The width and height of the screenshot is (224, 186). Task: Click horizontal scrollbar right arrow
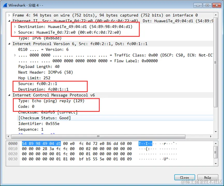[211, 137]
